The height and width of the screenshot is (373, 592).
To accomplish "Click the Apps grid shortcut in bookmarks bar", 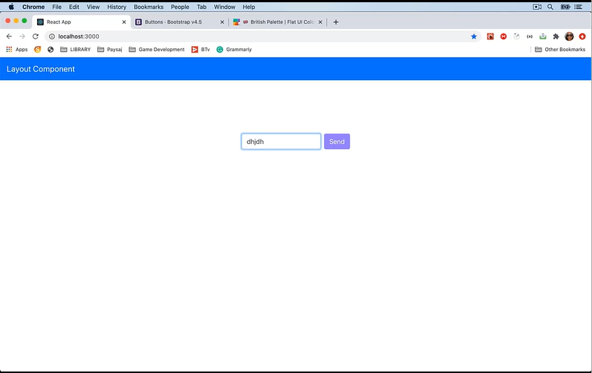I will pos(17,50).
